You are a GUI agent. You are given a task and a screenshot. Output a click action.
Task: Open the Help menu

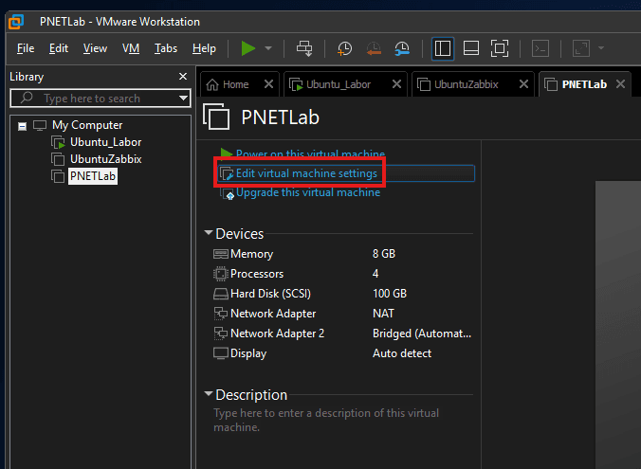[204, 48]
